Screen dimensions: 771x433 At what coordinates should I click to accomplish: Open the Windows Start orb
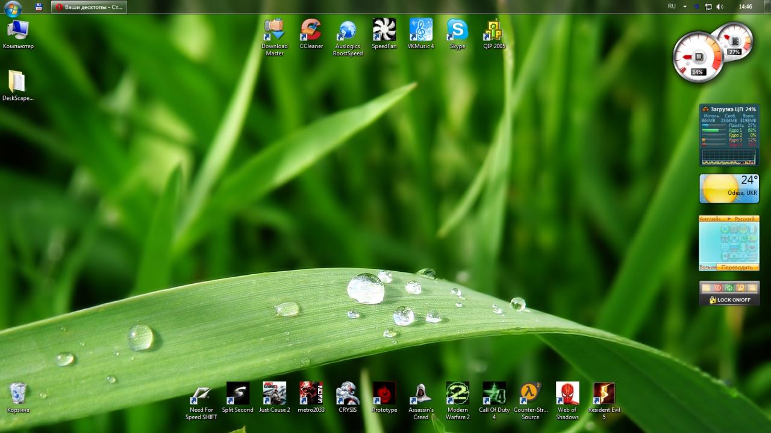coord(13,8)
